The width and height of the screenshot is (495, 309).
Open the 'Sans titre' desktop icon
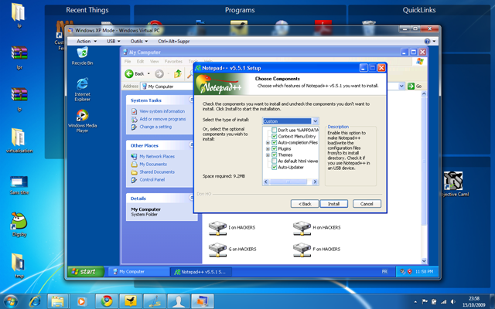[19, 185]
